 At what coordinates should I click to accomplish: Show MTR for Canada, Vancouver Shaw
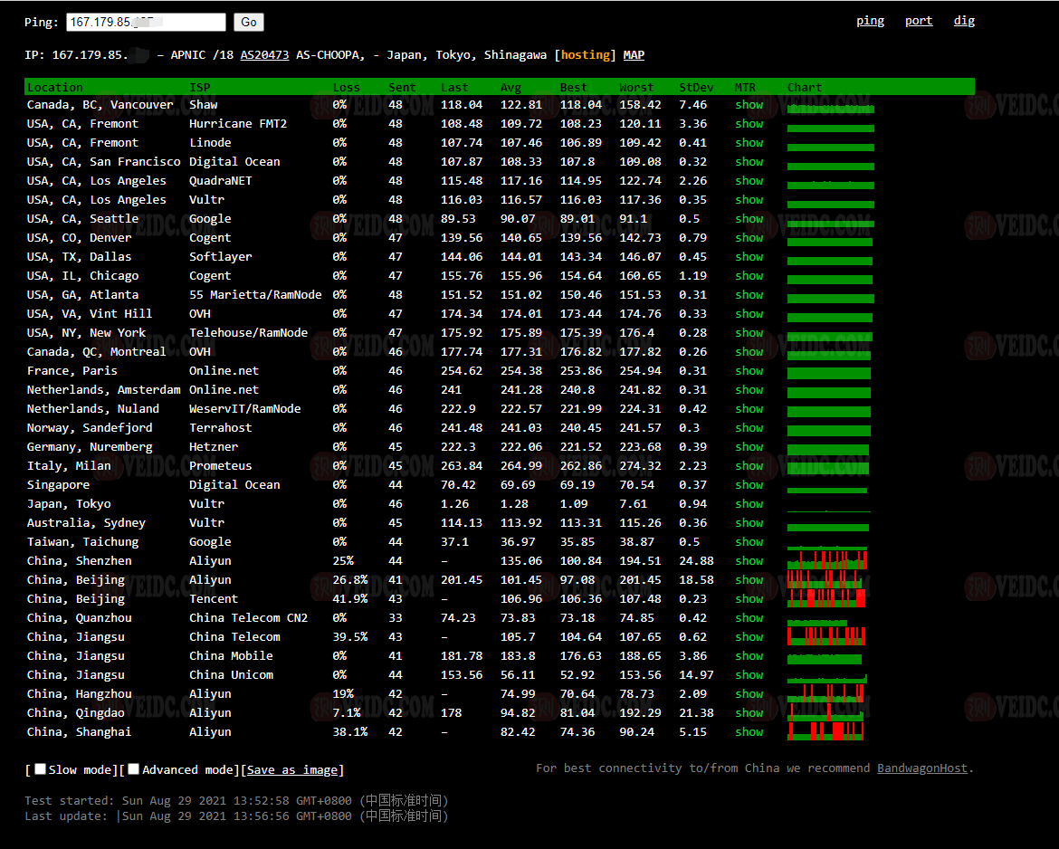click(x=749, y=105)
